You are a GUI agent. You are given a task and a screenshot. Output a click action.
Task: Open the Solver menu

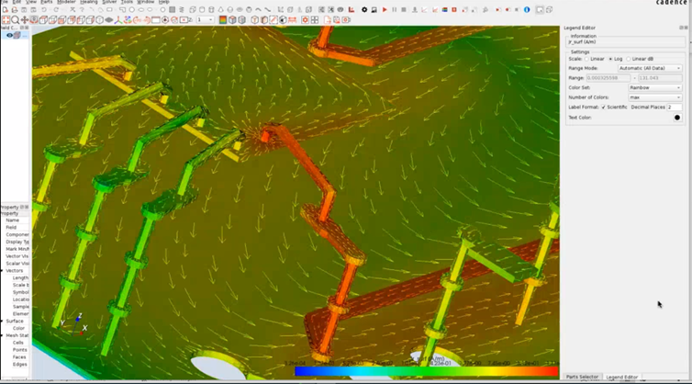tap(109, 3)
